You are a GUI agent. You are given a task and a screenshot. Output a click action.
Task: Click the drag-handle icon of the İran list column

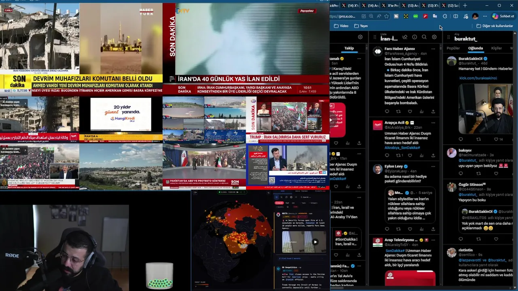click(x=375, y=37)
